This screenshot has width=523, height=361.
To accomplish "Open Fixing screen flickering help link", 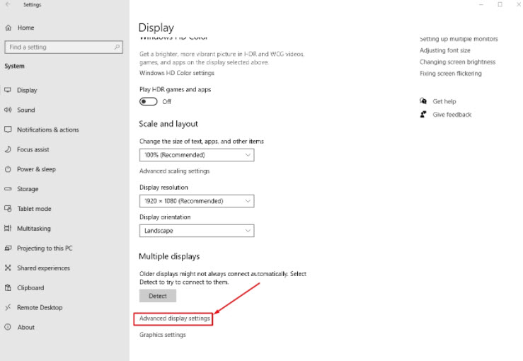I will click(x=451, y=74).
